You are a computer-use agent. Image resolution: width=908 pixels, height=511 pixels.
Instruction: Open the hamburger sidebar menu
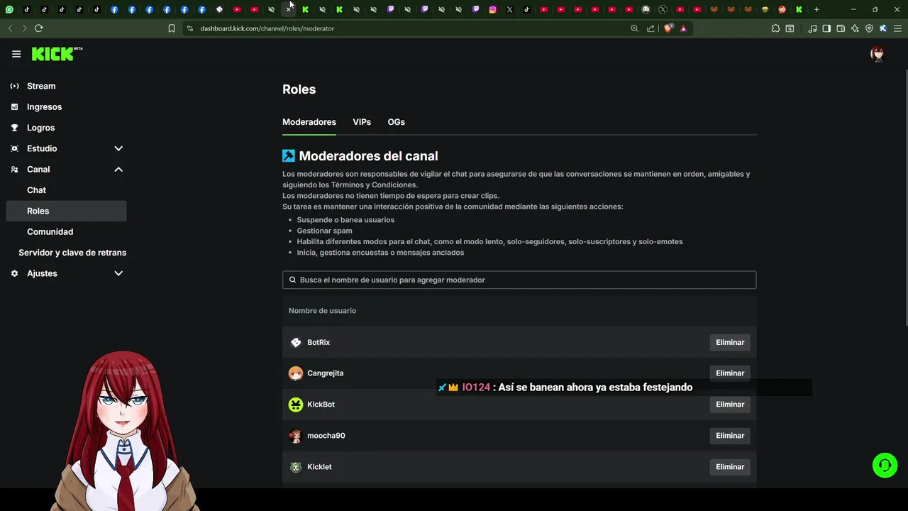click(16, 54)
